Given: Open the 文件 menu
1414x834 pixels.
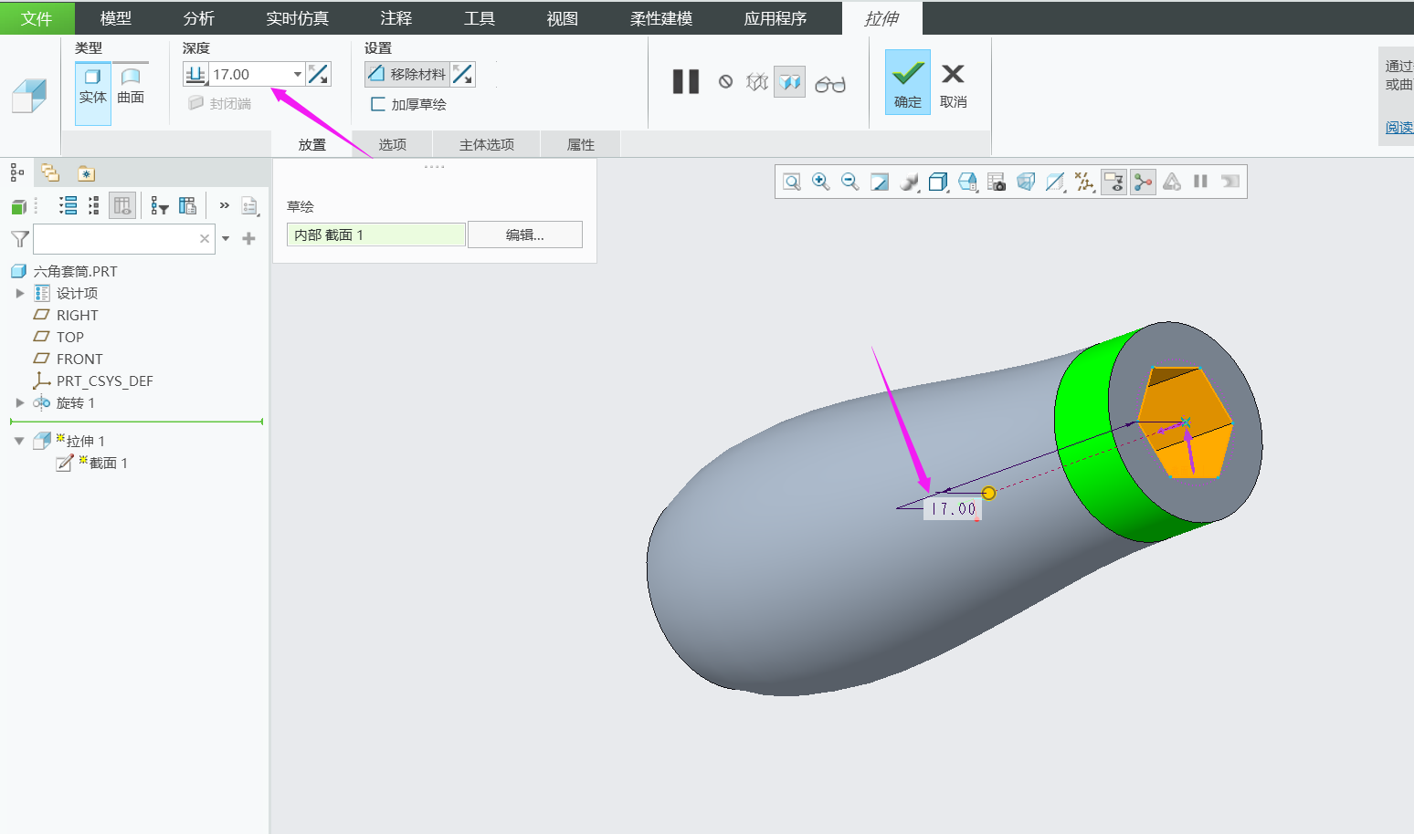Looking at the screenshot, I should 37,18.
